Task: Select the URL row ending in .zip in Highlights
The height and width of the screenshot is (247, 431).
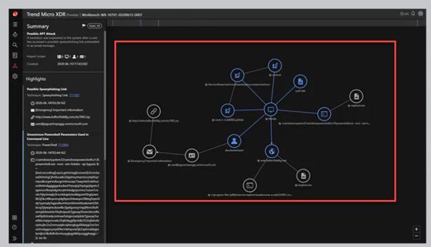Action: point(60,117)
